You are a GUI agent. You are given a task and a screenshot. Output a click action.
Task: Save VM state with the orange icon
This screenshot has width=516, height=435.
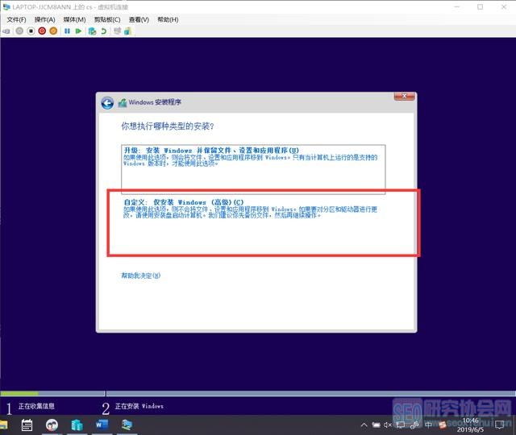53,31
